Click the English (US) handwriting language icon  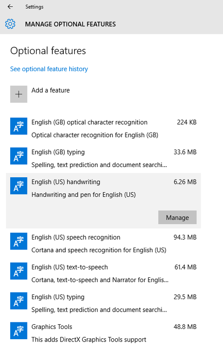click(19, 186)
